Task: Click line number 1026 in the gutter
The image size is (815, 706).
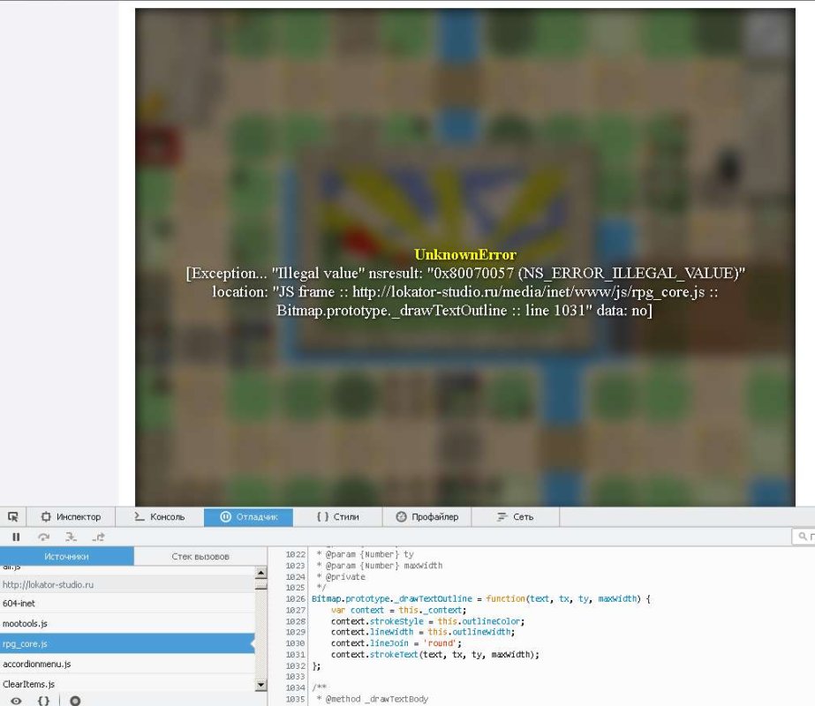Action: pyautogui.click(x=295, y=599)
